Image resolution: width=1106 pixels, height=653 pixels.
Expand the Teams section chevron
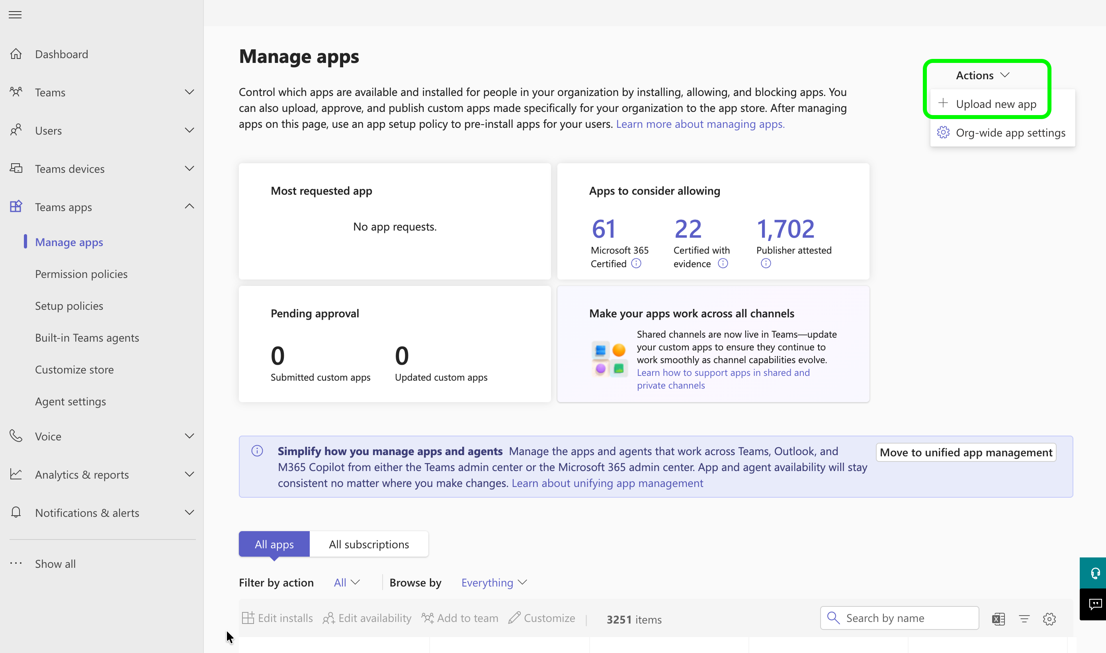(189, 92)
